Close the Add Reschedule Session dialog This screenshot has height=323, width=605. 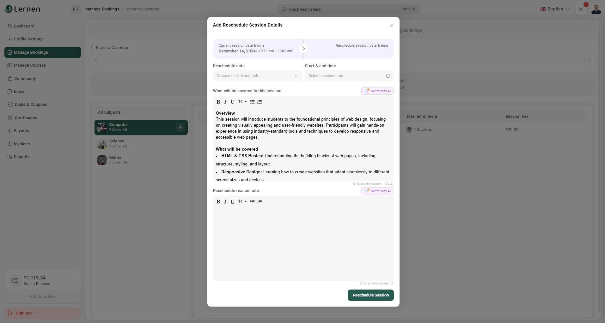pos(391,25)
